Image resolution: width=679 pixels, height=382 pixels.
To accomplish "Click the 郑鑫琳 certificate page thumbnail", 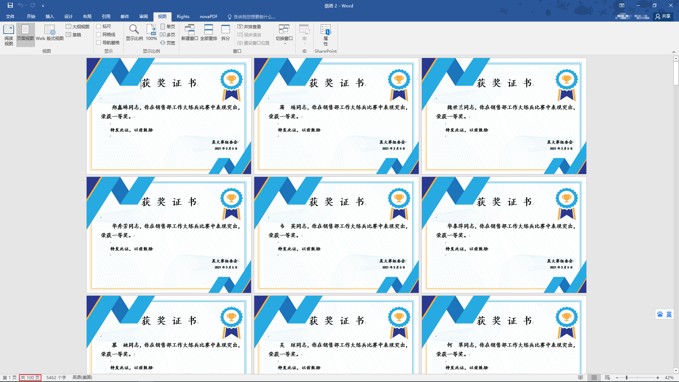I will 169,116.
